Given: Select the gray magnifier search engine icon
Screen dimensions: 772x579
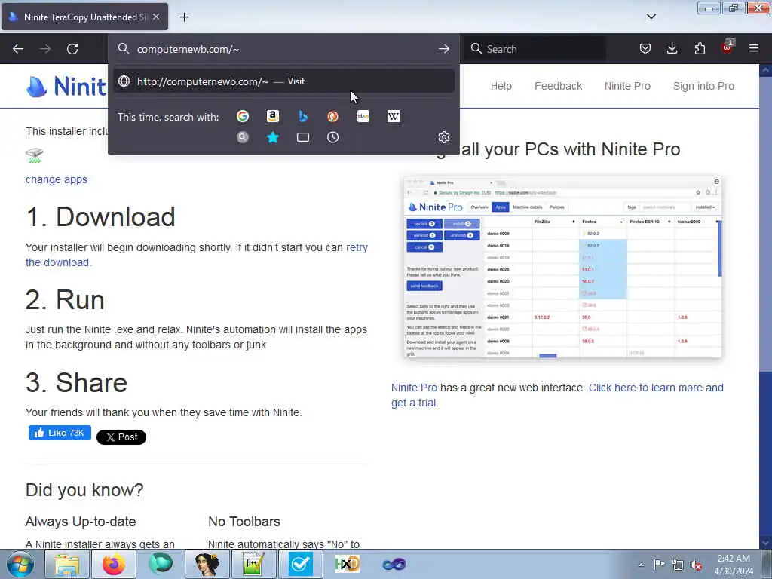Looking at the screenshot, I should [243, 137].
